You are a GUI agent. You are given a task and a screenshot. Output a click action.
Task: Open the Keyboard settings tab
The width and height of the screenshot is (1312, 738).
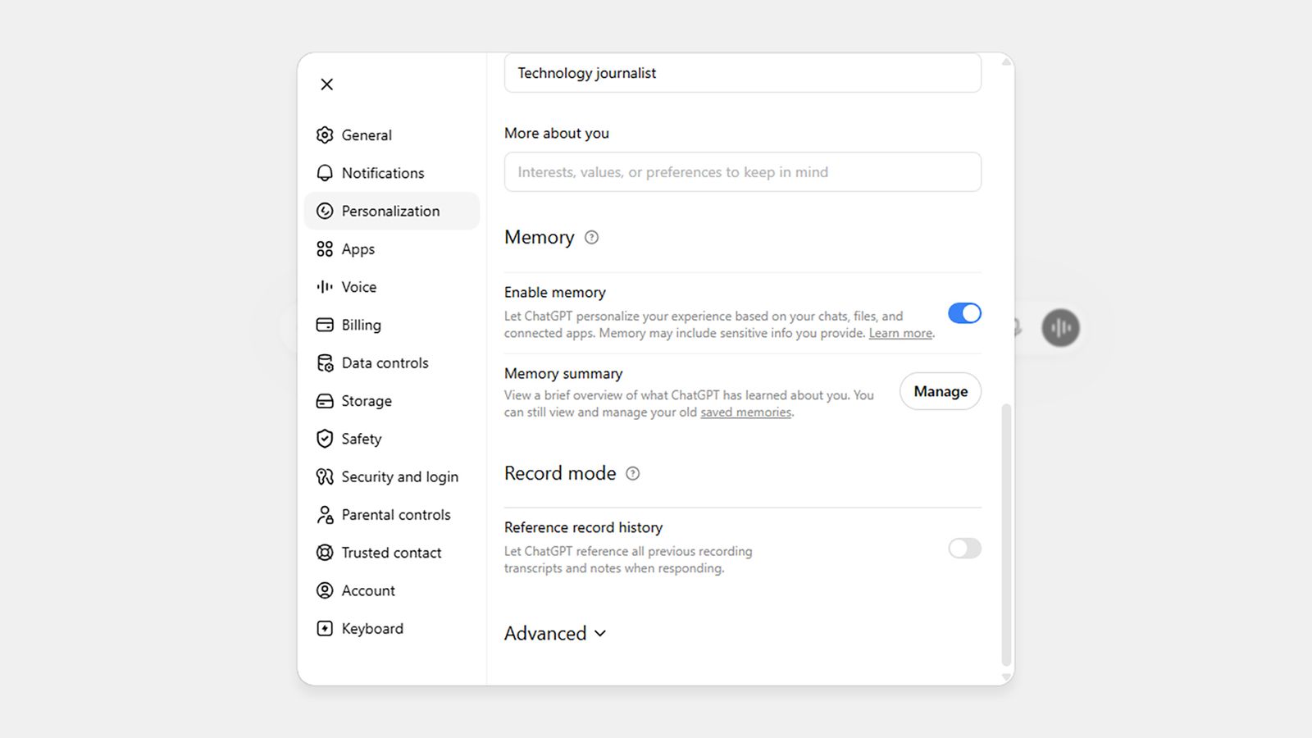coord(392,628)
